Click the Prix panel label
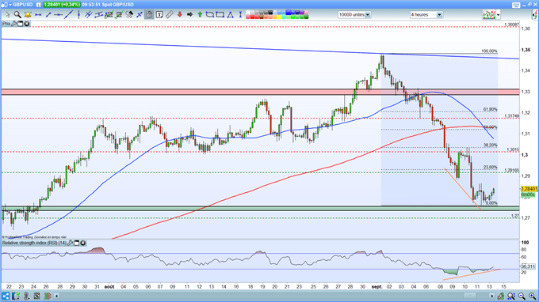539x302 pixels. [x=6, y=24]
